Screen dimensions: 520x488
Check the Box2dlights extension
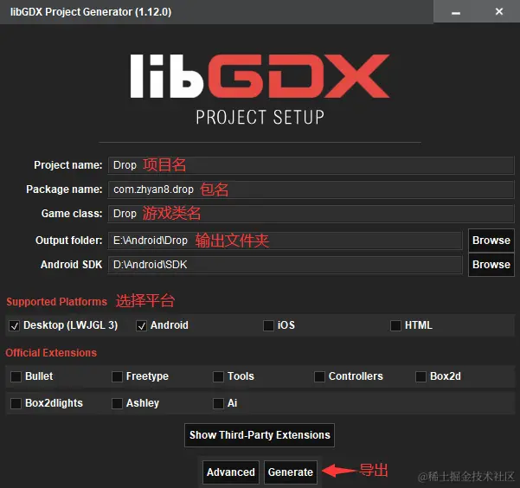click(x=16, y=403)
